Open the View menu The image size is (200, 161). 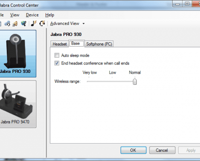tap(15, 15)
